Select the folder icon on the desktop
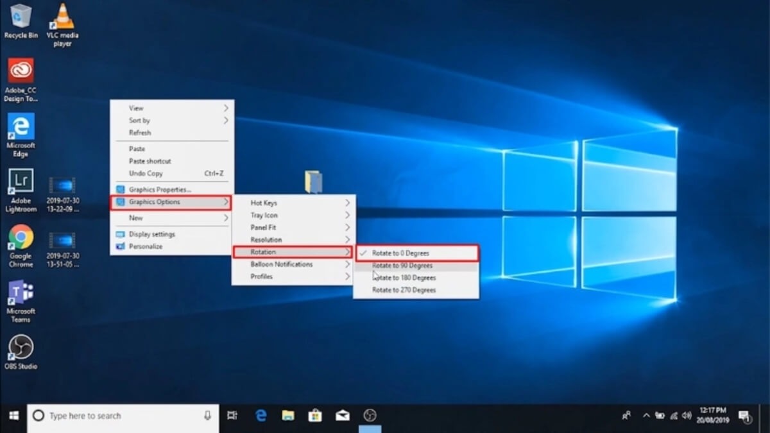Image resolution: width=770 pixels, height=433 pixels. [x=313, y=182]
